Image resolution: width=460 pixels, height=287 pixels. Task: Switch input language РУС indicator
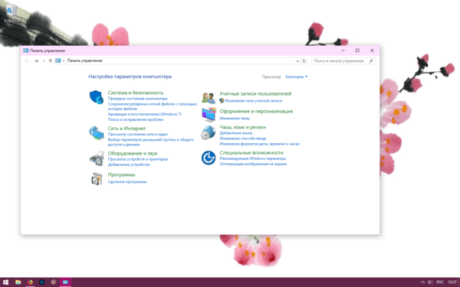pyautogui.click(x=440, y=282)
